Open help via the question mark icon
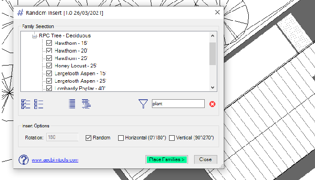Screen dimensions: 315x180 [24, 160]
